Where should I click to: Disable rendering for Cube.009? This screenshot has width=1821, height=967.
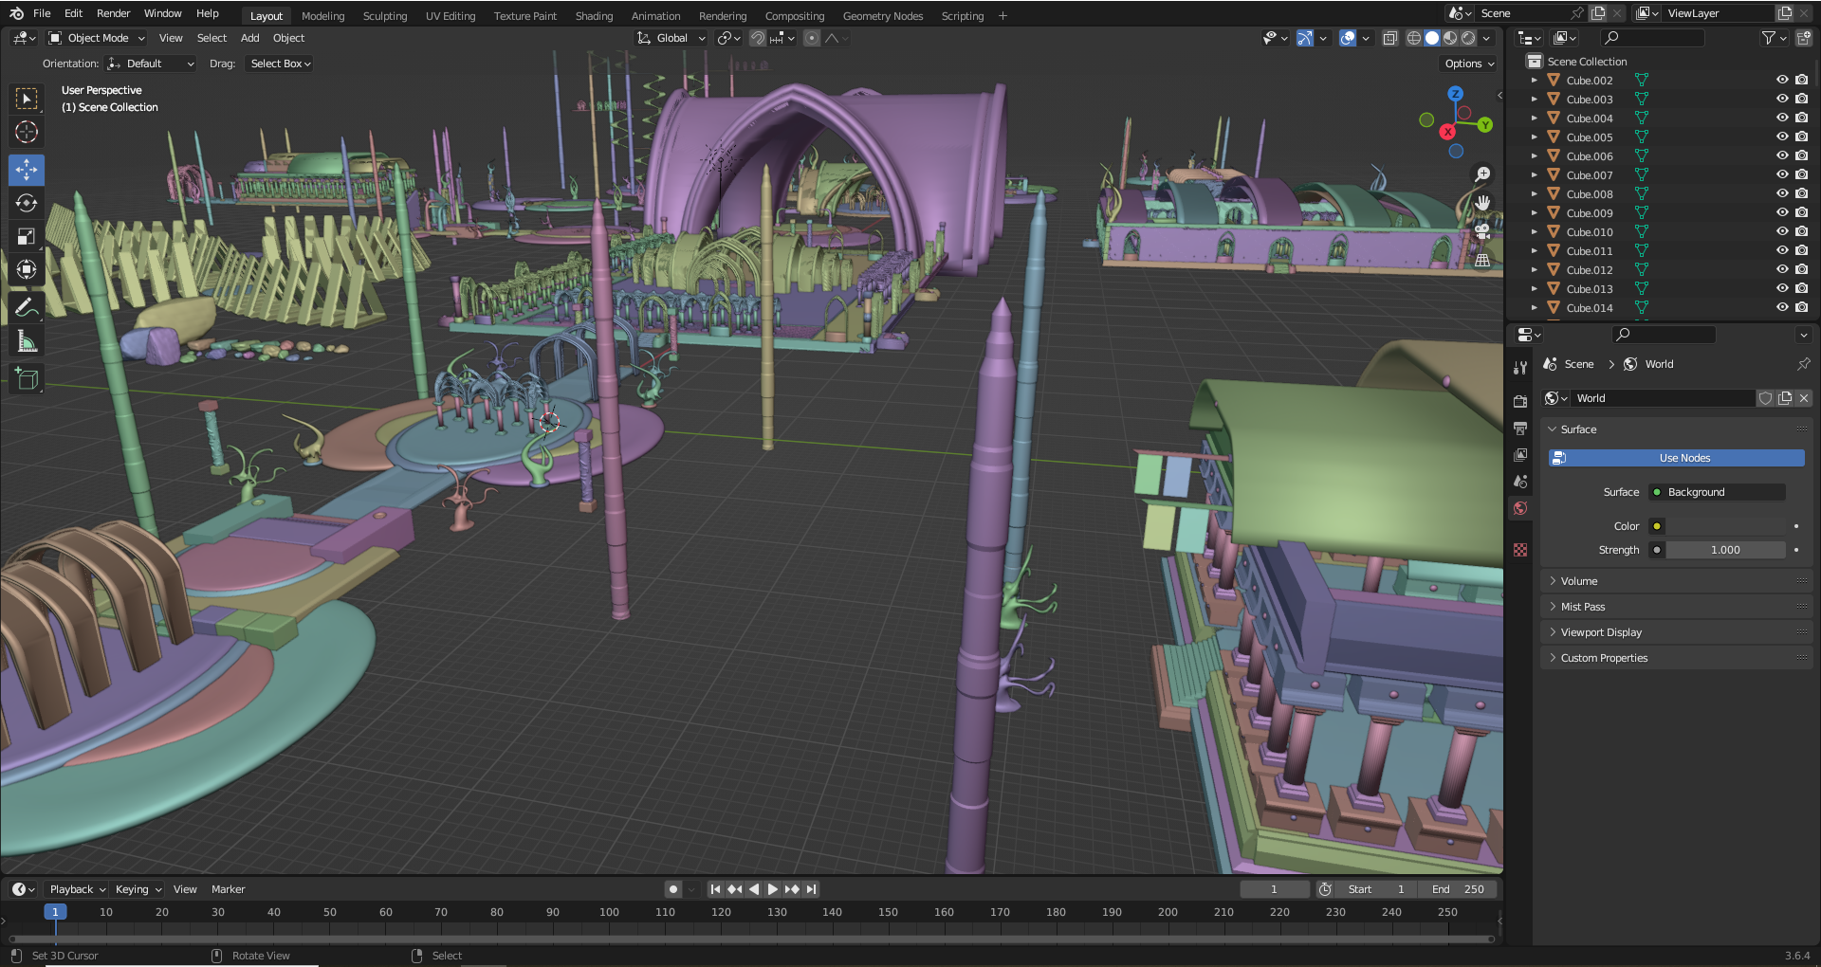(x=1801, y=212)
